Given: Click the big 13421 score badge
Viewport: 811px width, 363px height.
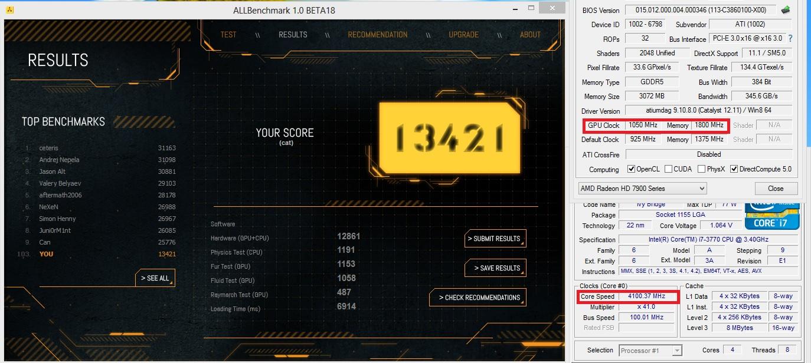Looking at the screenshot, I should coord(449,137).
